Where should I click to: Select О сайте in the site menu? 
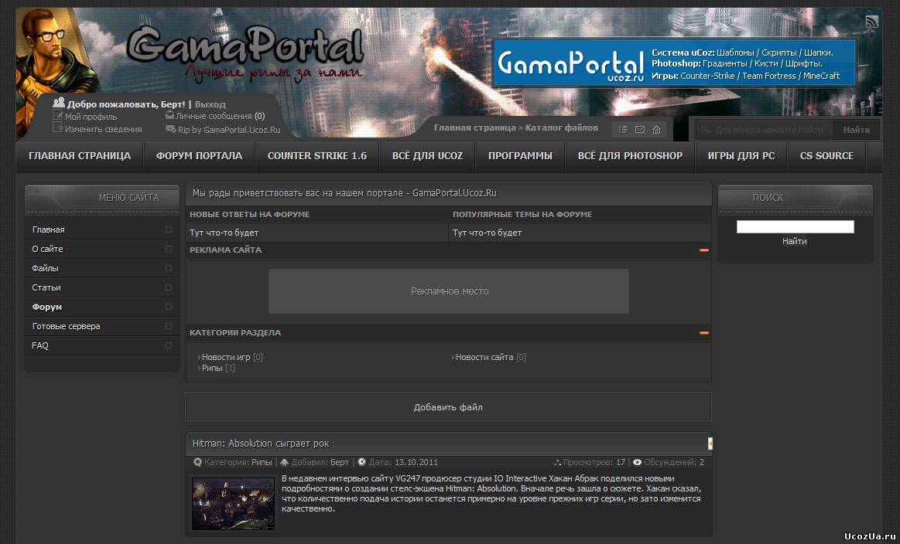click(102, 250)
